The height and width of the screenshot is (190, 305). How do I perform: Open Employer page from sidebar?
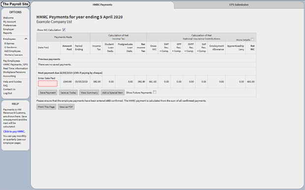(8, 29)
